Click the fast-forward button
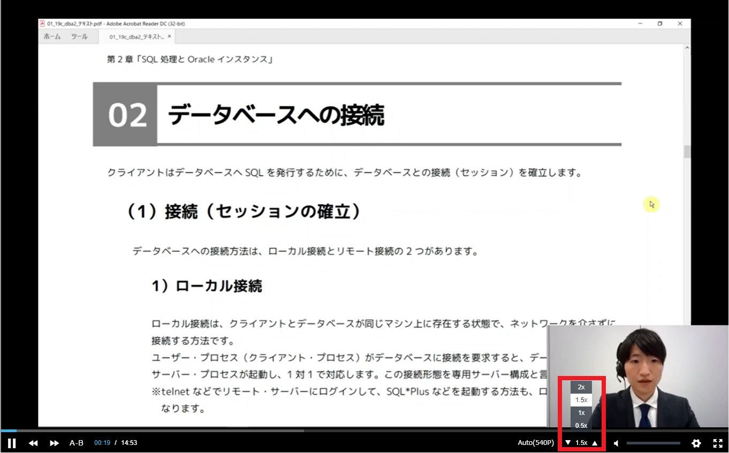Screen dimensions: 729x453 (54, 443)
